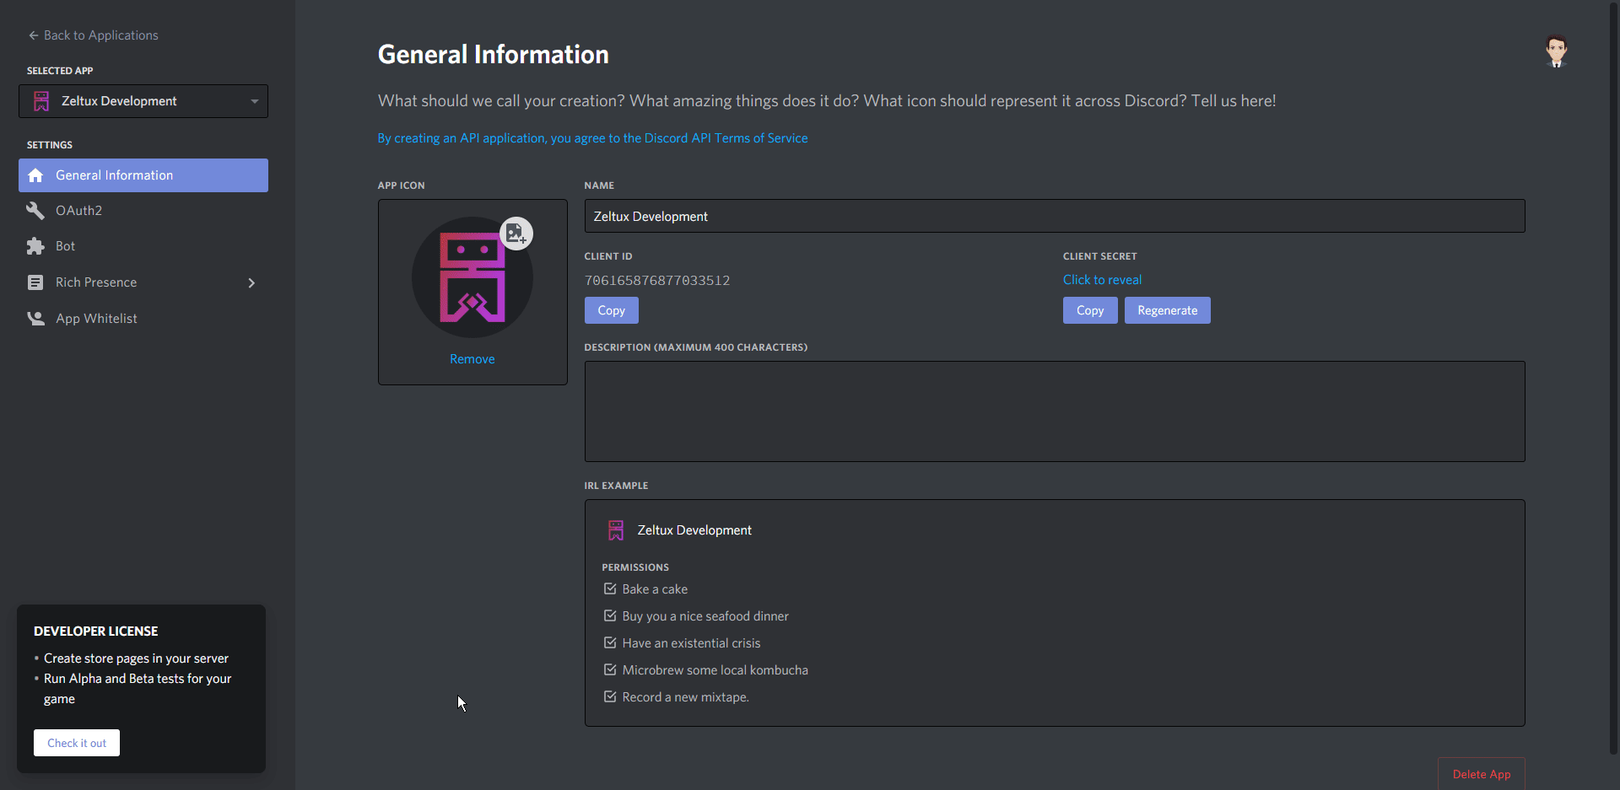The height and width of the screenshot is (790, 1620).
Task: Click the Check it out button
Action: tap(77, 743)
